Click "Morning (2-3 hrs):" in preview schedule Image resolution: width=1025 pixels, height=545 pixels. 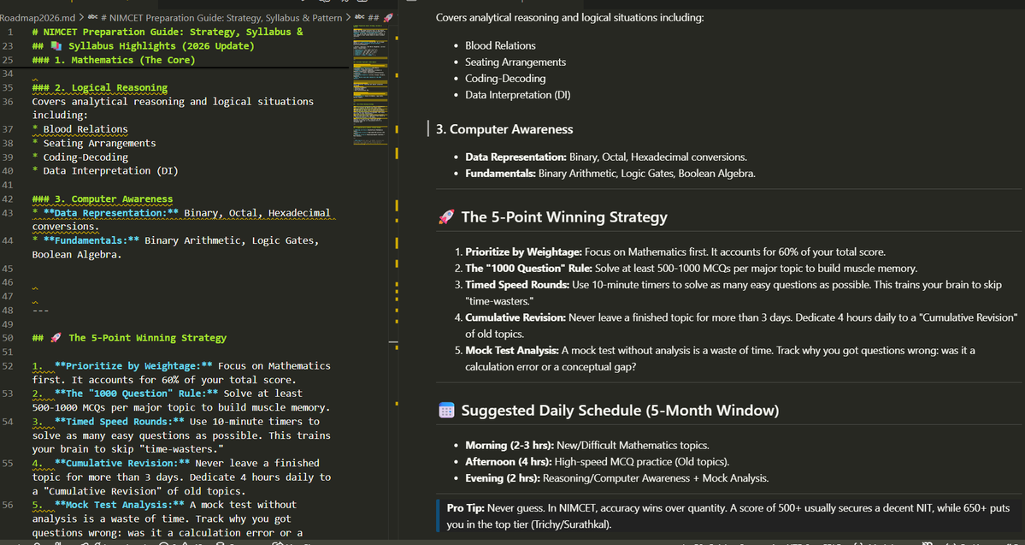coord(510,445)
